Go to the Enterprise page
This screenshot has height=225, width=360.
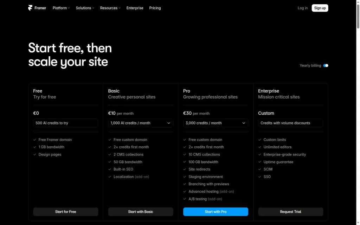[x=135, y=8]
